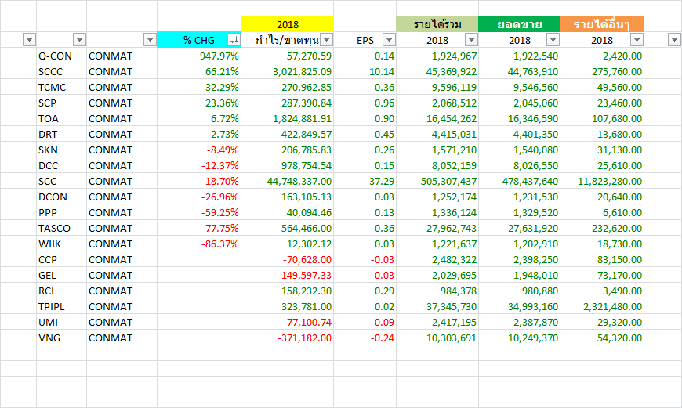682x408 pixels.
Task: Open the stock symbol column filter dropdown
Action: [x=79, y=40]
